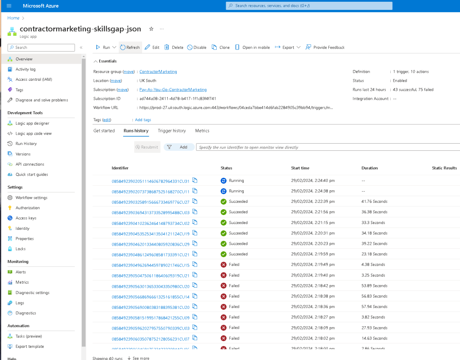Image resolution: width=460 pixels, height=360 pixels.
Task: Open Diagnose and solve problems
Action: point(41,100)
